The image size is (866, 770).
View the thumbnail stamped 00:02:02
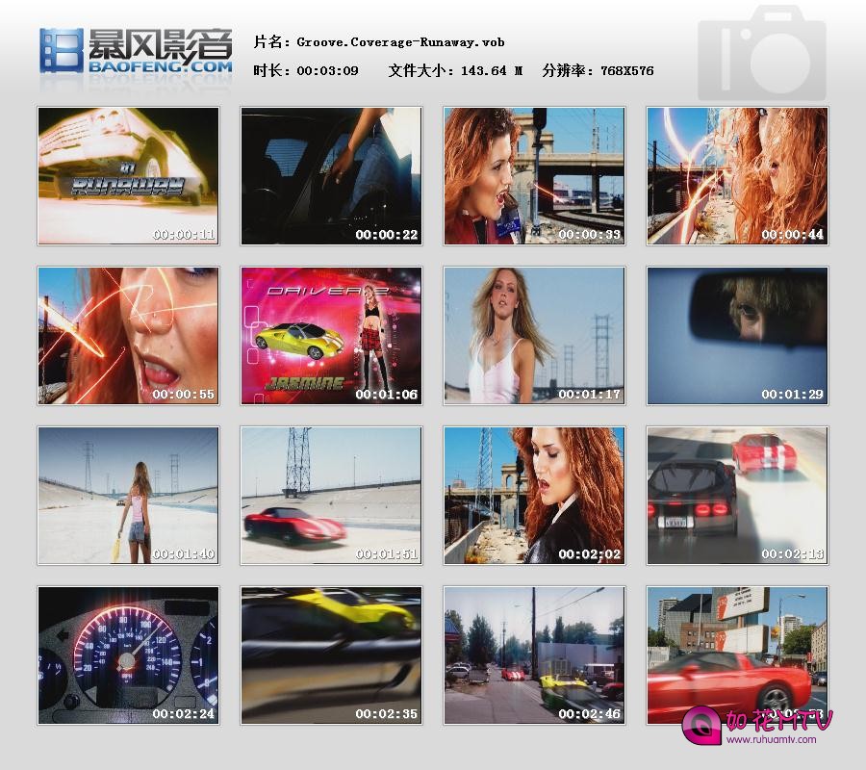(x=535, y=496)
